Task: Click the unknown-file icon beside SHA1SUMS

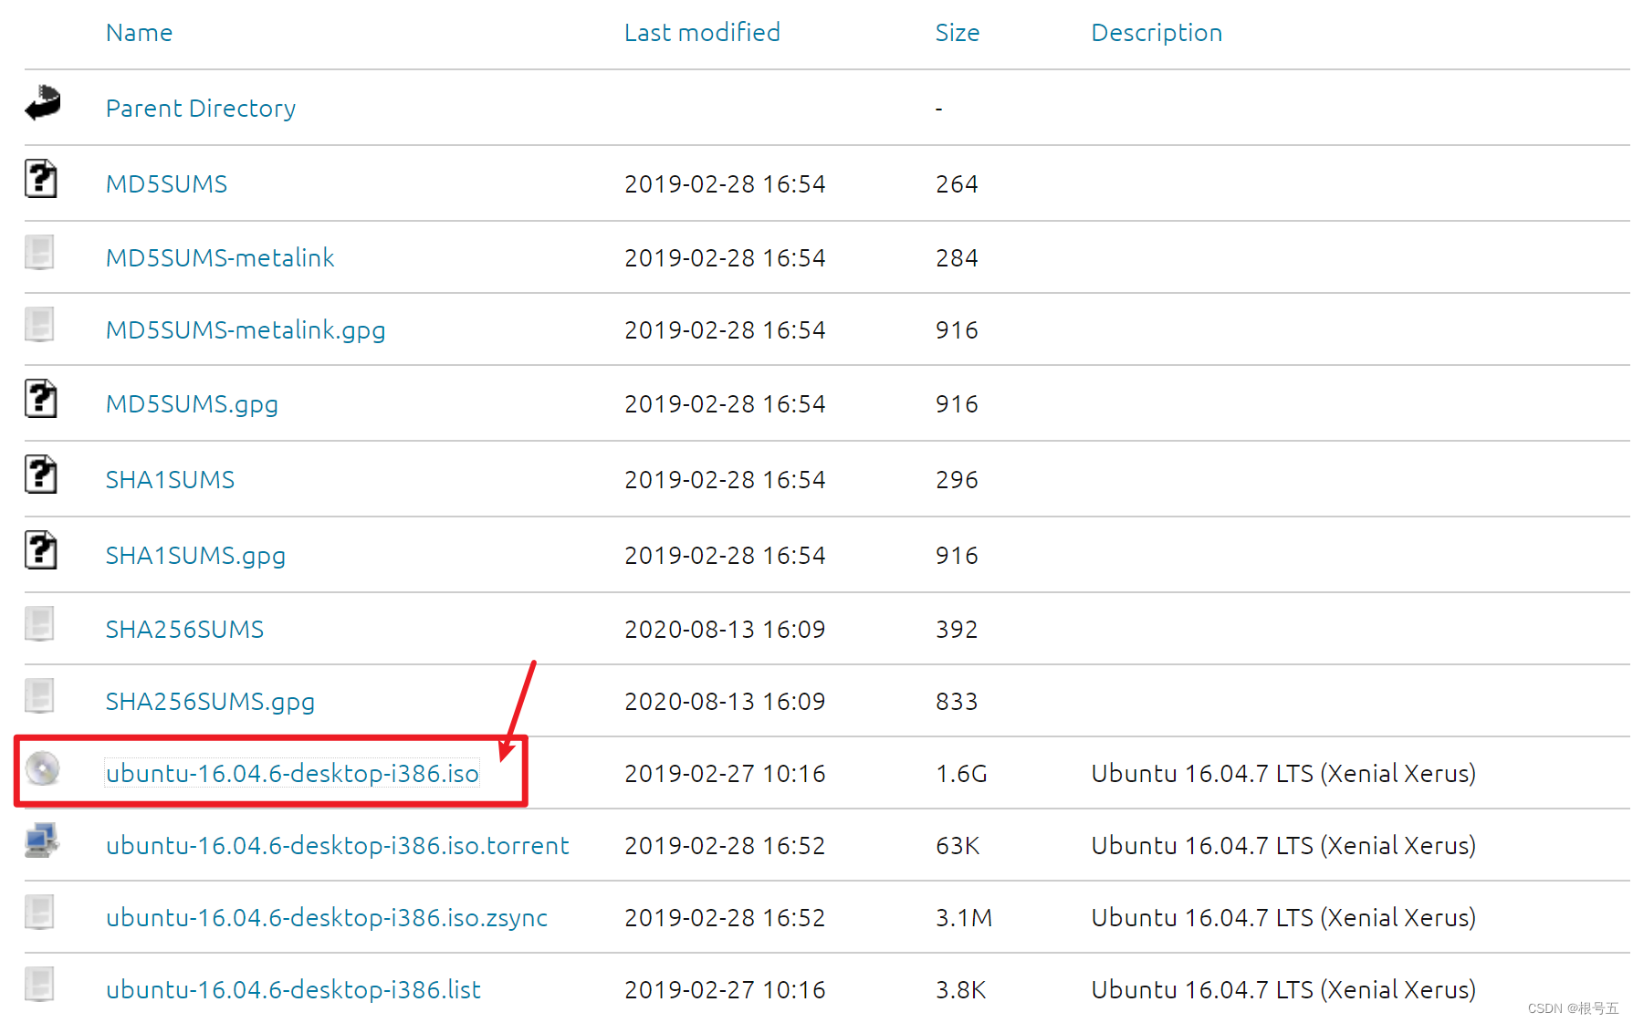Action: 40,475
